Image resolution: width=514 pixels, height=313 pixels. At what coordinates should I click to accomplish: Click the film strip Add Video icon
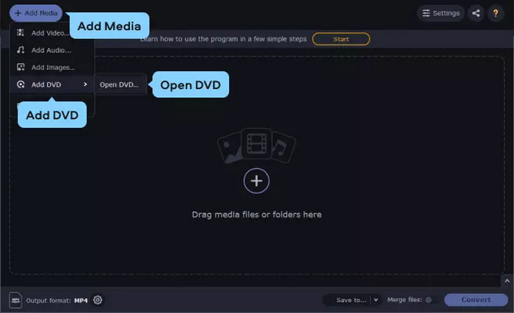coord(21,32)
